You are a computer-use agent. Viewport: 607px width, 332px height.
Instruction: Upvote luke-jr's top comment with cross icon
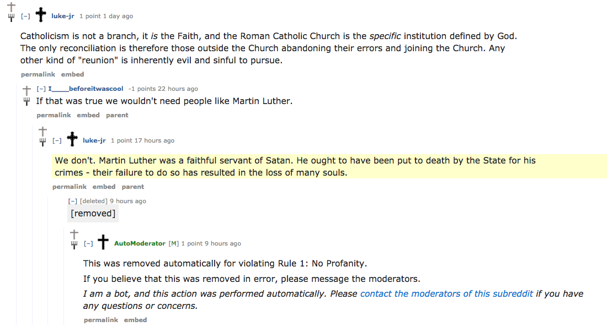click(11, 7)
